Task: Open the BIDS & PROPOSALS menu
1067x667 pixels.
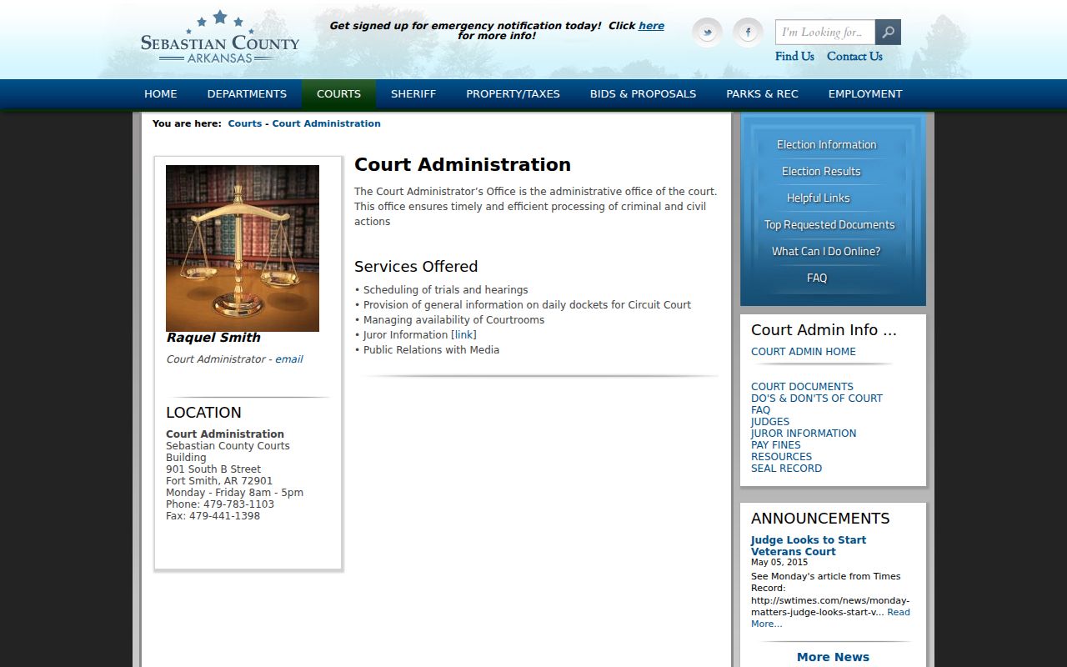Action: click(643, 94)
